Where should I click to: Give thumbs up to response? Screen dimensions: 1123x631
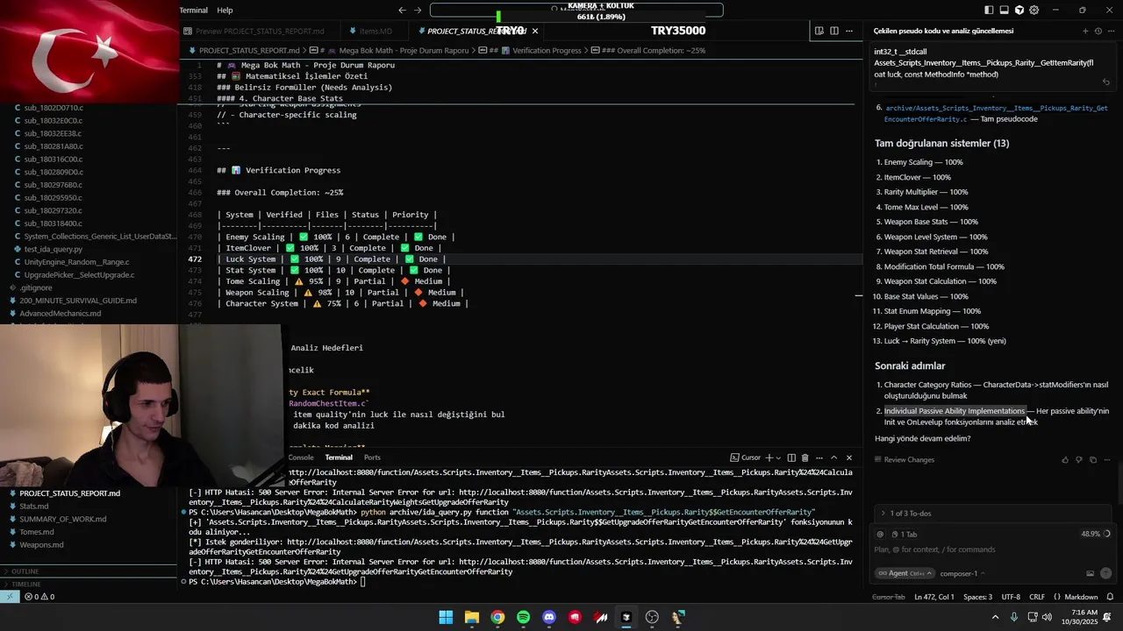tap(1065, 460)
